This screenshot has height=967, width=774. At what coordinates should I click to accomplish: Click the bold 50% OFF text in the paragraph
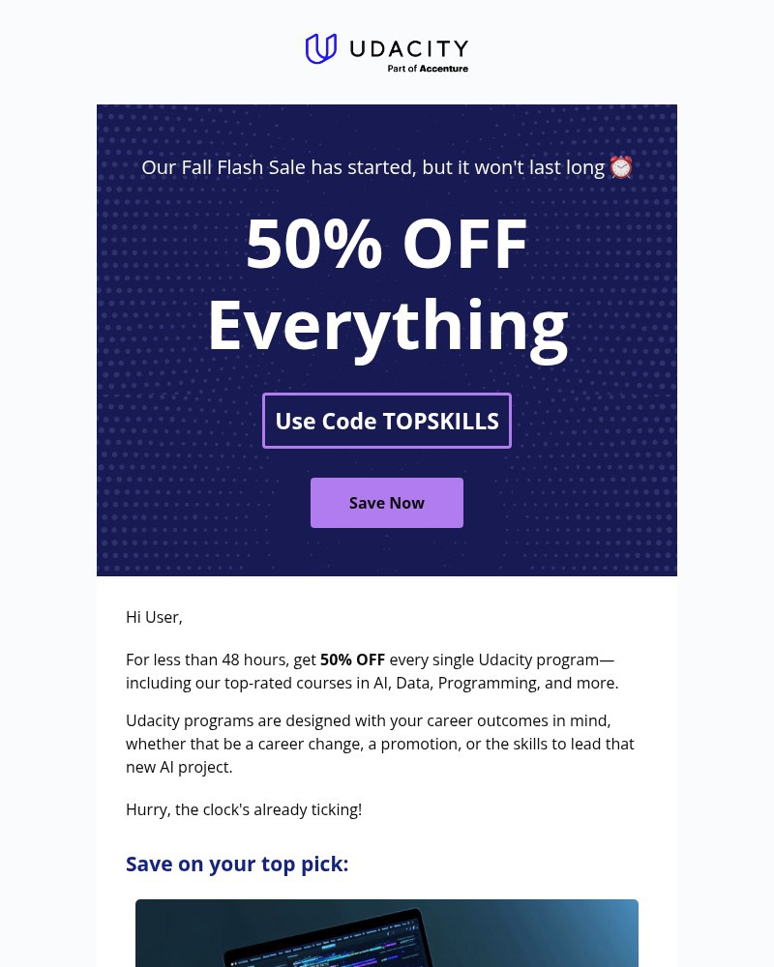click(352, 660)
